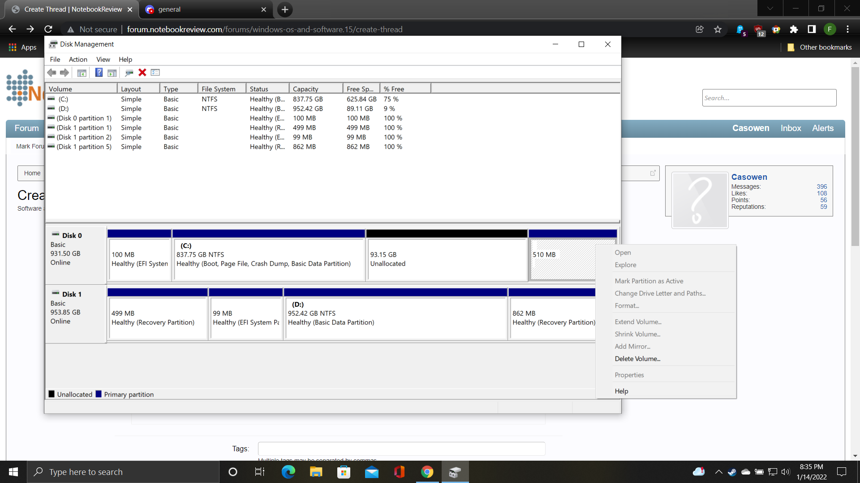
Task: Sort by the Capacity column header
Action: pos(316,89)
